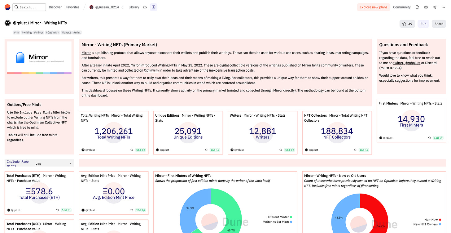Viewport: 451px width, 233px height.
Task: Open the Community menu item
Action: pyautogui.click(x=402, y=7)
